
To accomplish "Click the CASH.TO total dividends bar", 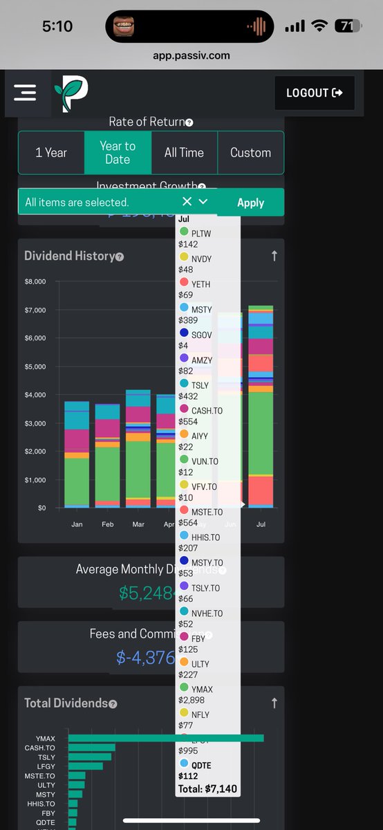I will point(92,748).
